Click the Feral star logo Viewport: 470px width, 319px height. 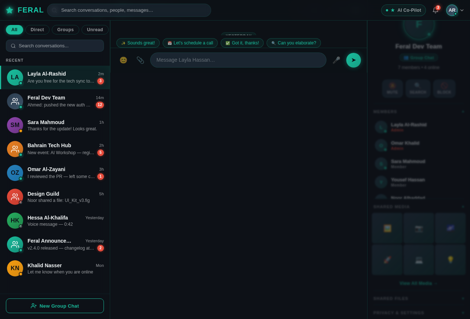pos(10,10)
